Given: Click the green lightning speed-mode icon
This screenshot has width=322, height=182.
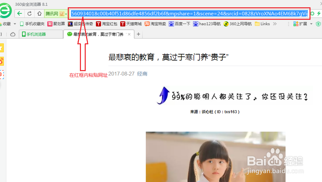Looking at the screenshot, I should [319, 14].
